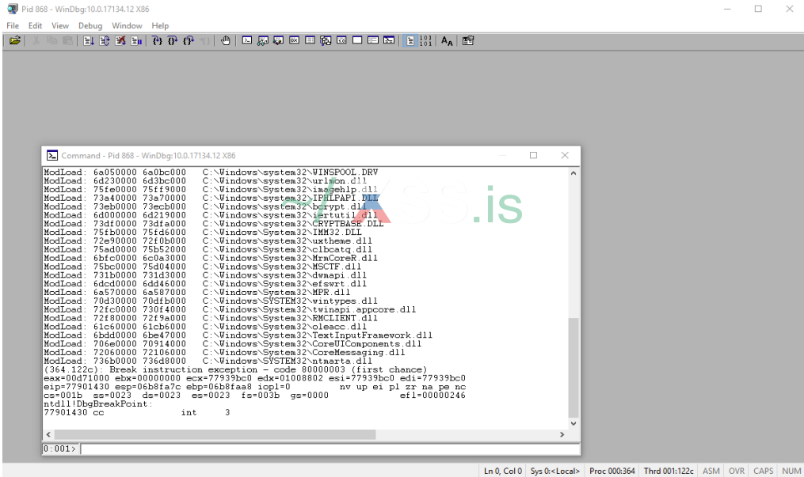The image size is (804, 477).
Task: Click the Stop Debugging icon
Action: [120, 40]
